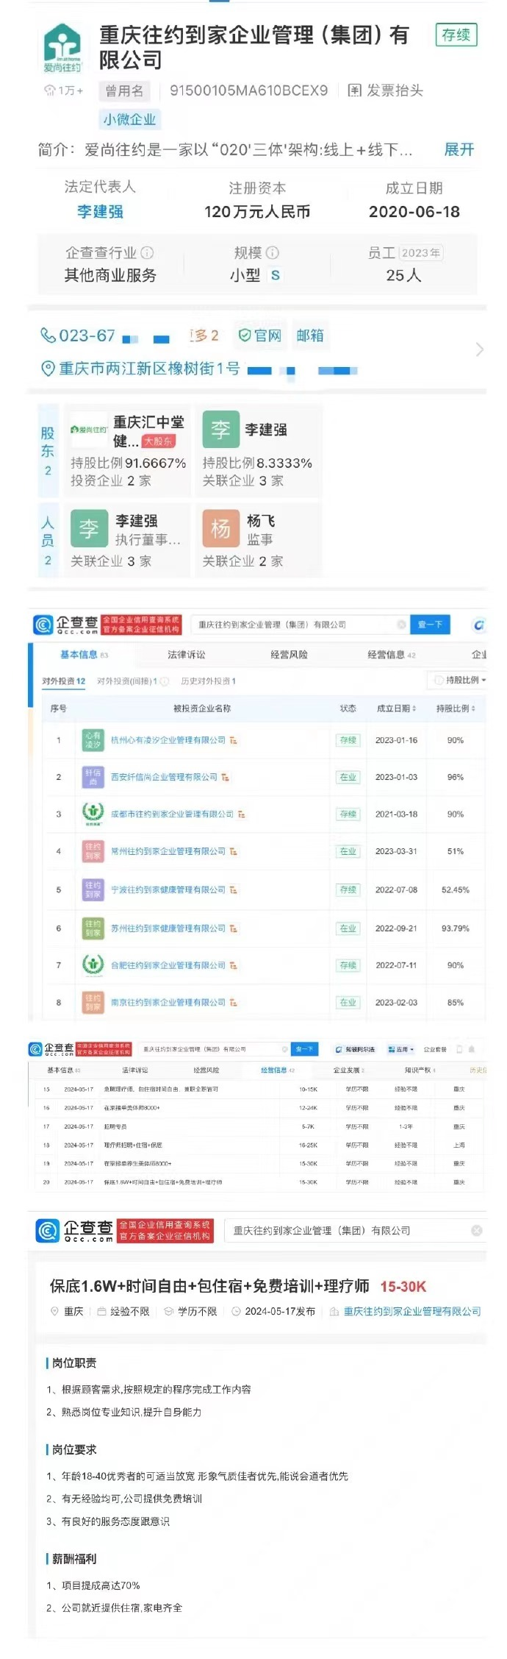This screenshot has width=507, height=1659.
Task: Expand the company 简介 with 展开
Action: click(x=459, y=149)
